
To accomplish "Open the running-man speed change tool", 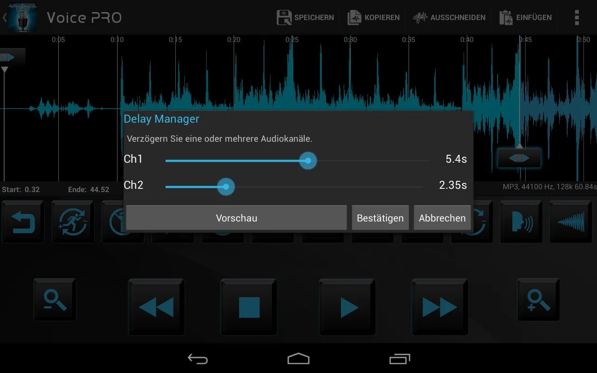I will [73, 222].
